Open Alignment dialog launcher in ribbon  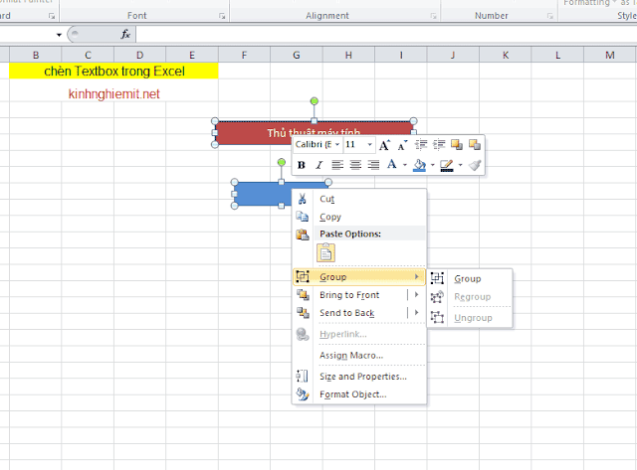tap(434, 16)
